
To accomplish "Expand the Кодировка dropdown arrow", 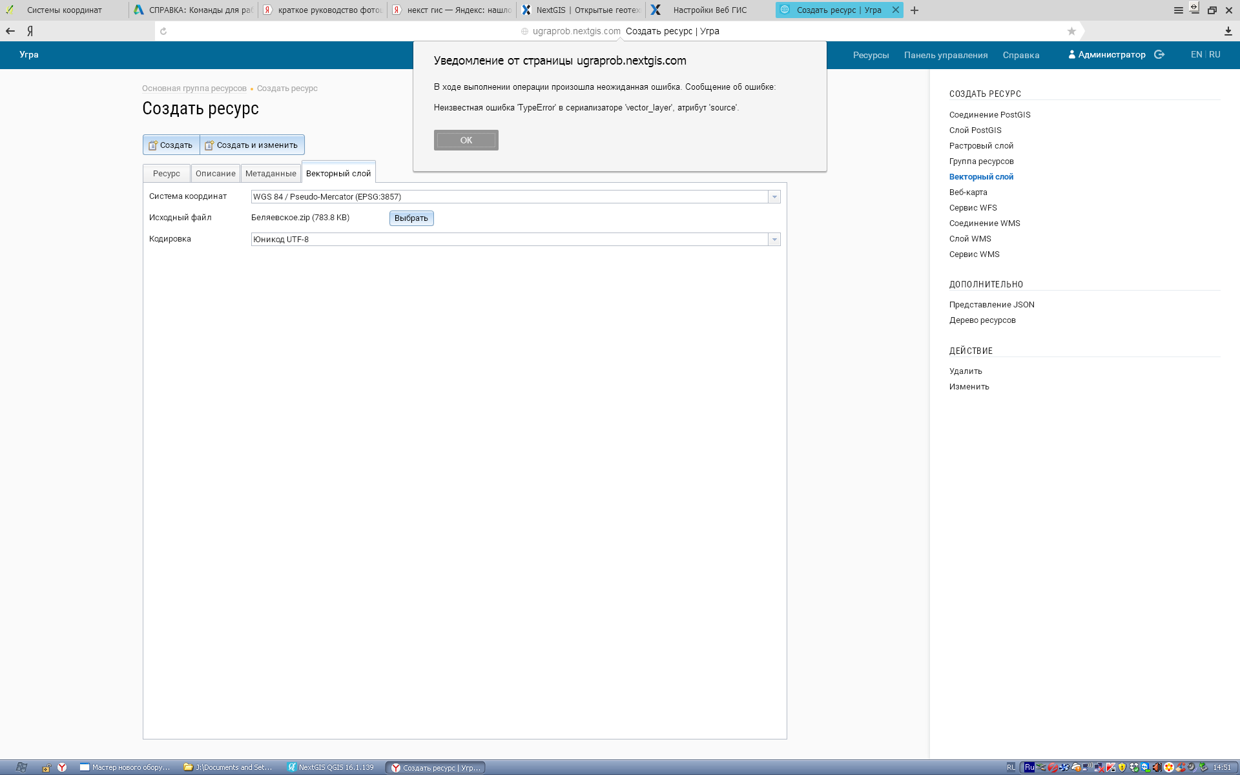I will click(774, 240).
